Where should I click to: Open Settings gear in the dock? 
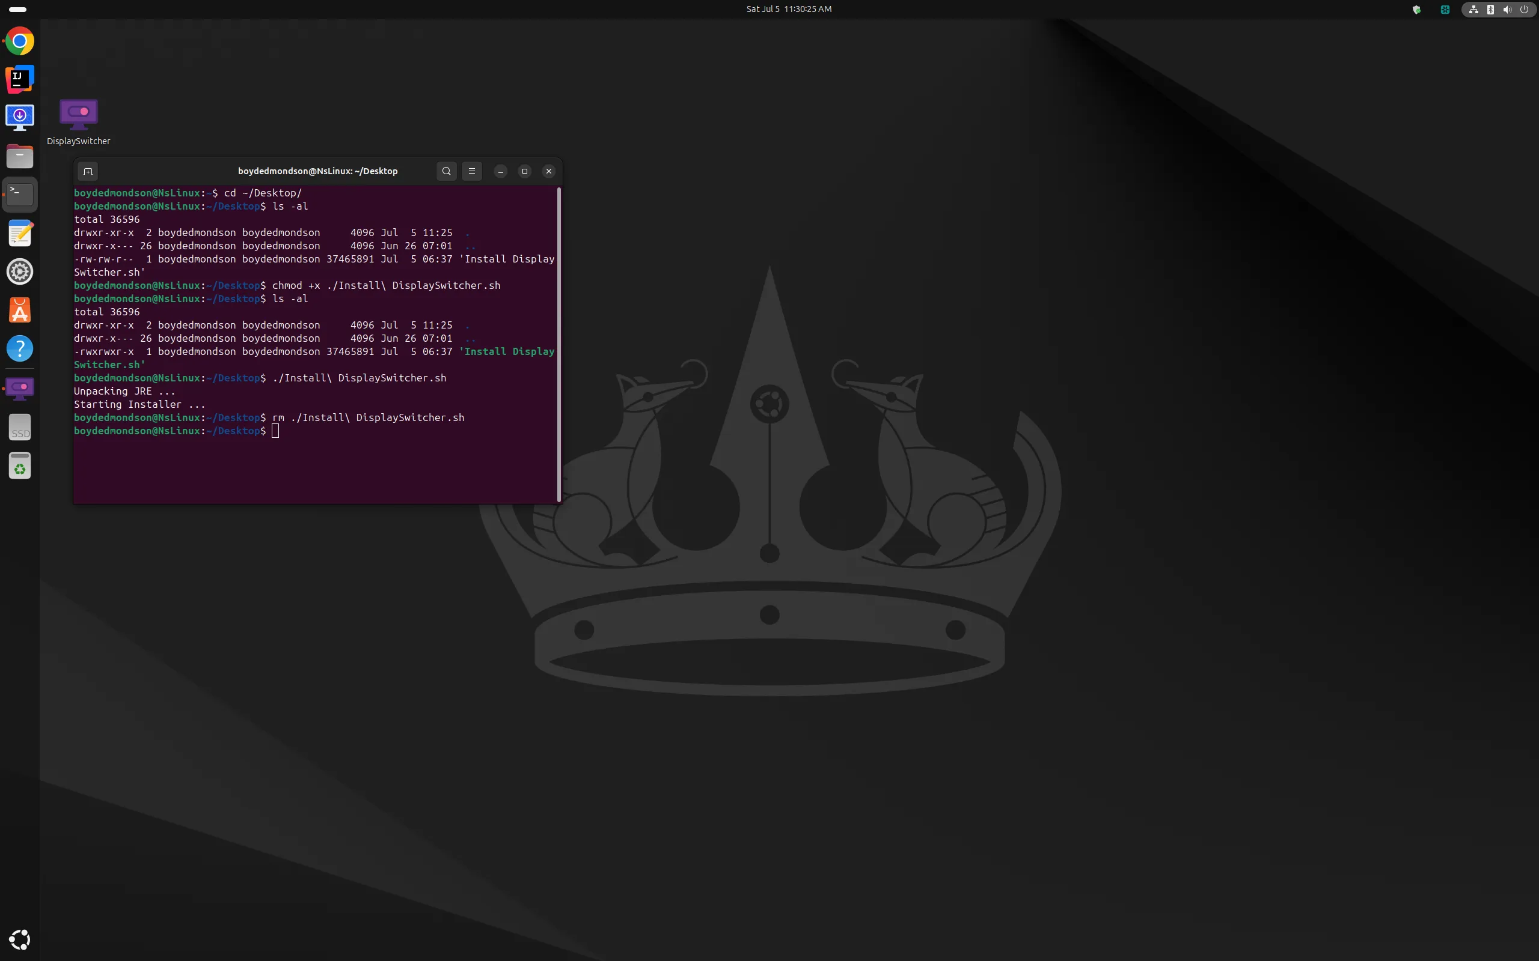[20, 272]
